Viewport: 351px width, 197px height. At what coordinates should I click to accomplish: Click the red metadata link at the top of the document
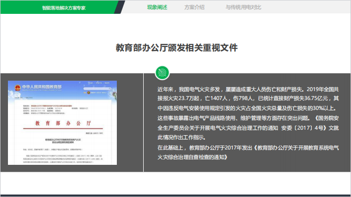(x=51, y=105)
